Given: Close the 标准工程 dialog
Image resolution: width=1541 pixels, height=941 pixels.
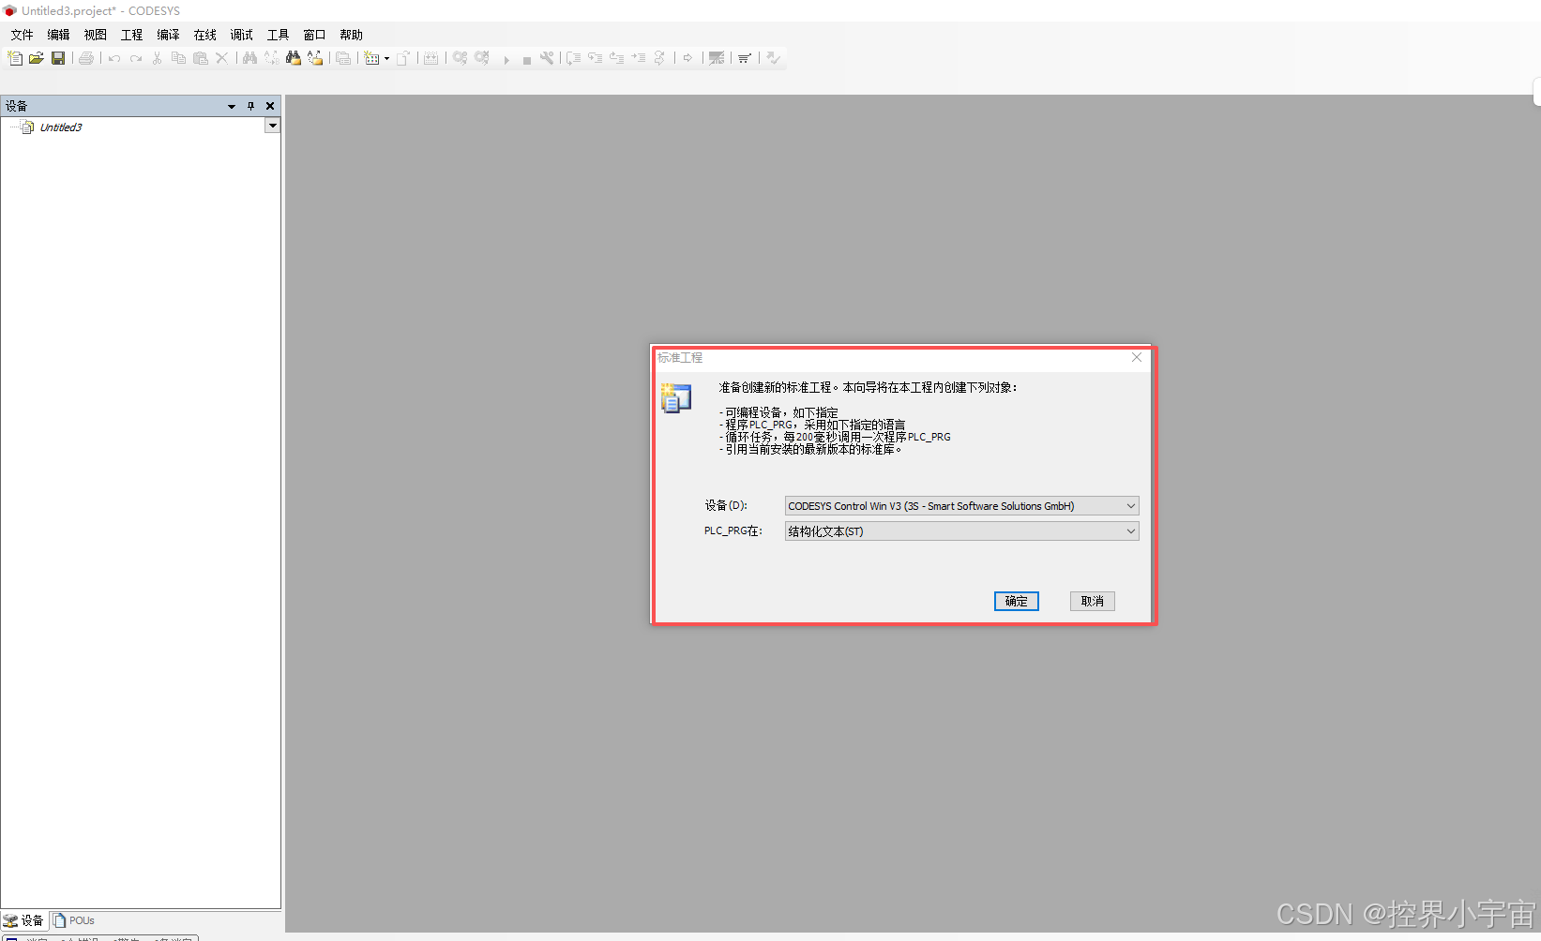Looking at the screenshot, I should point(1137,357).
